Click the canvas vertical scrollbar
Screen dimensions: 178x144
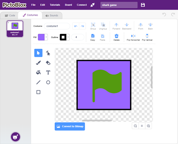tap(152, 77)
